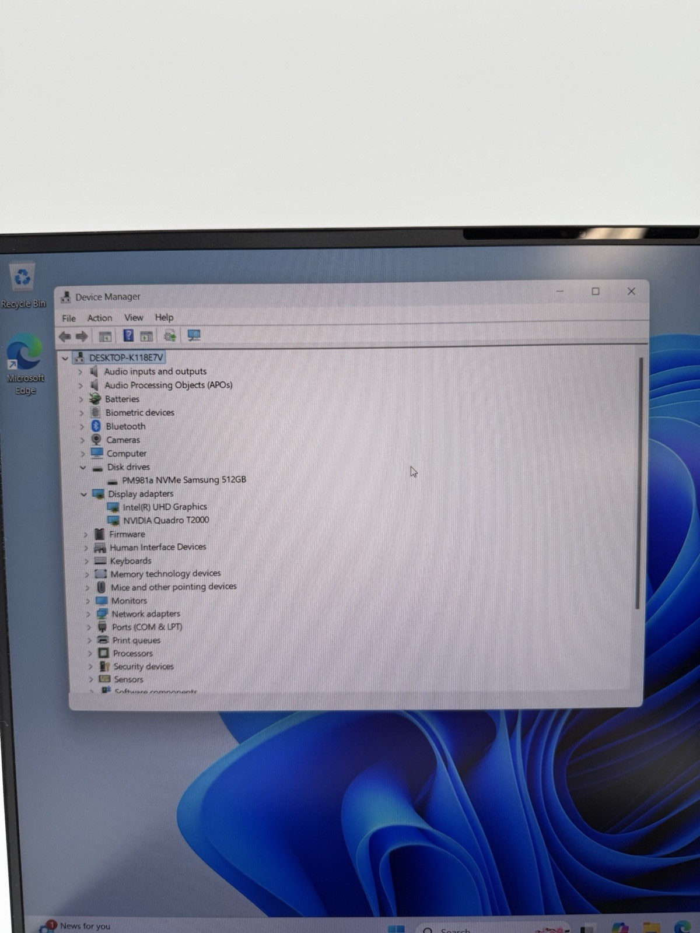700x933 pixels.
Task: Collapse the DESKTOP-K118E7V root node chevron
Action: pos(65,358)
